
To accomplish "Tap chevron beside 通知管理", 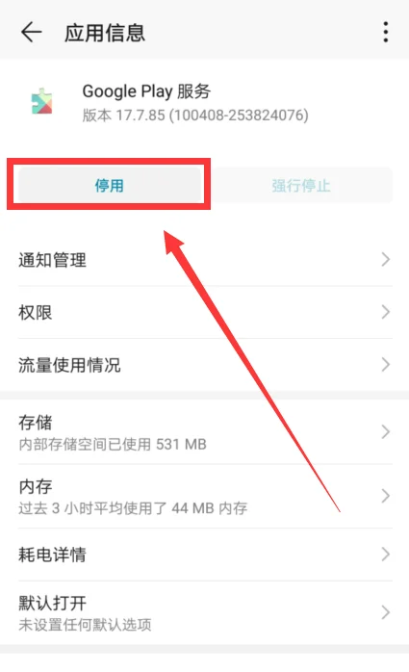I will click(386, 260).
